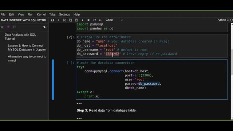Click the kernel status circle indicator
Screen dimensions: 233x131
click(232, 20)
